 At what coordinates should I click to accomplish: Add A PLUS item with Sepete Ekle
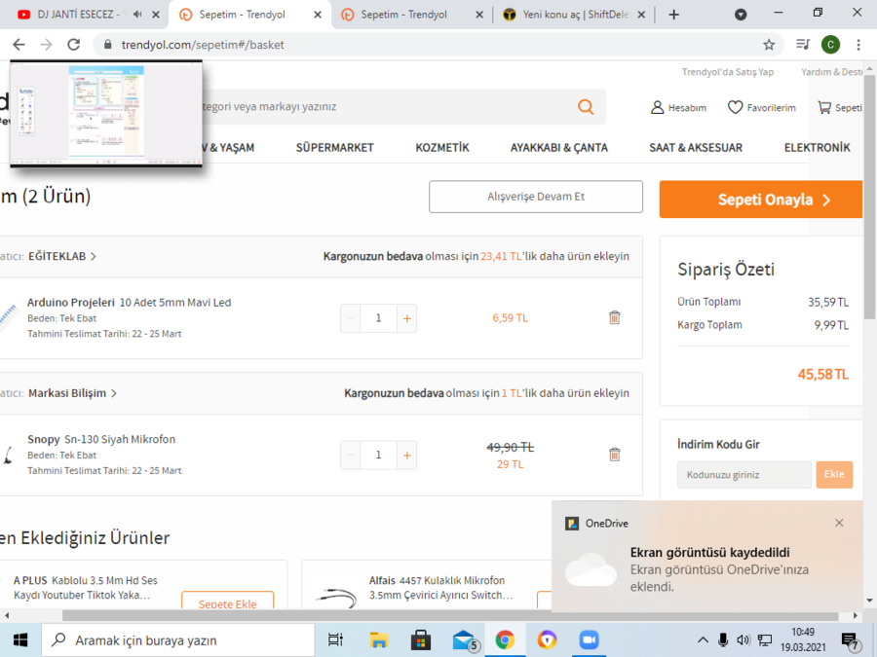[x=228, y=602]
